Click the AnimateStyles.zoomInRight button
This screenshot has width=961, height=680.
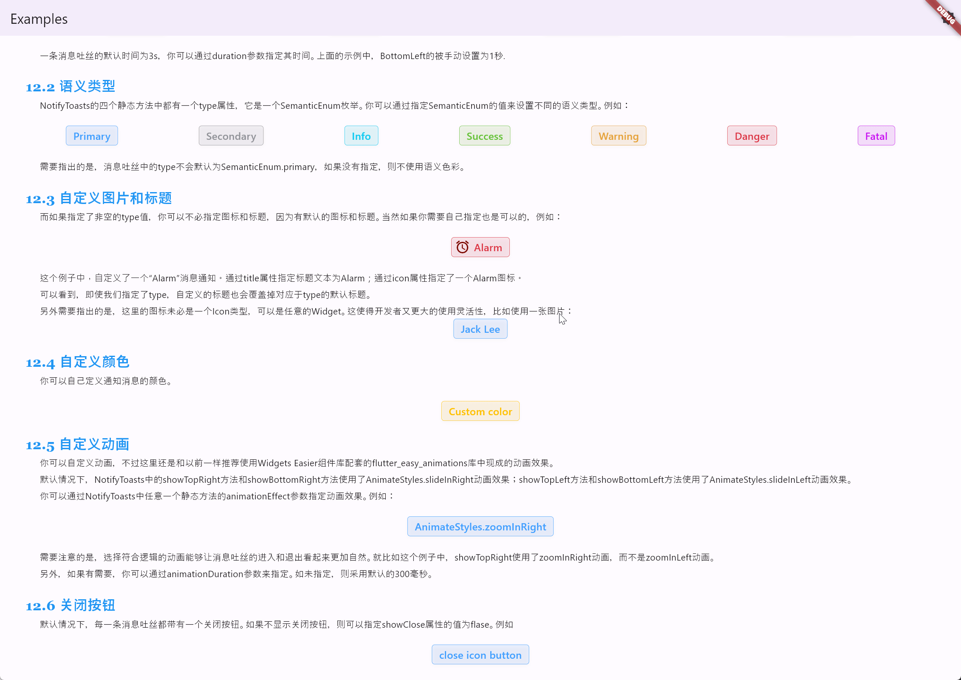point(480,527)
